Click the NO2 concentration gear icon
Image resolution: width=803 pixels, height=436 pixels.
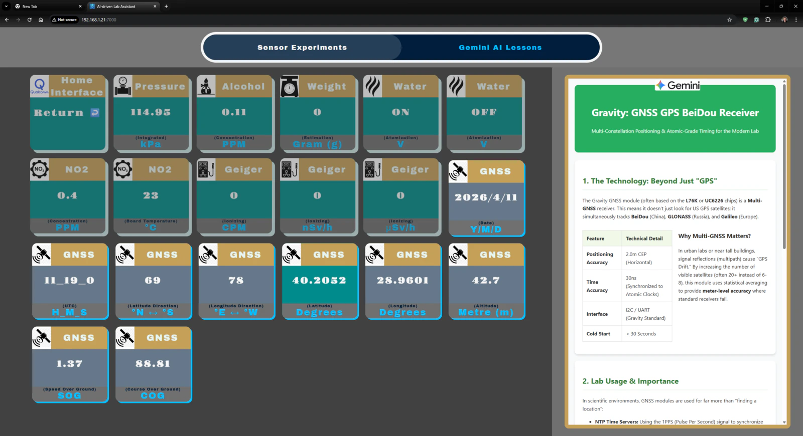pos(40,169)
